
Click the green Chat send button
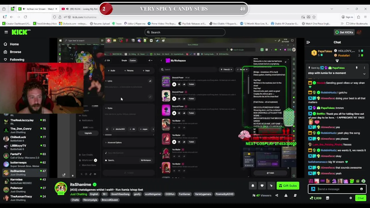pyautogui.click(x=361, y=198)
